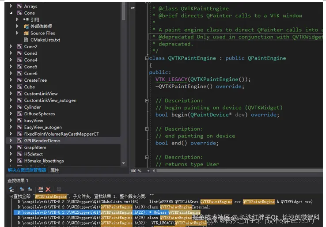Click the Cube project icon
Image resolution: width=326 pixels, height=227 pixels.
(19, 87)
